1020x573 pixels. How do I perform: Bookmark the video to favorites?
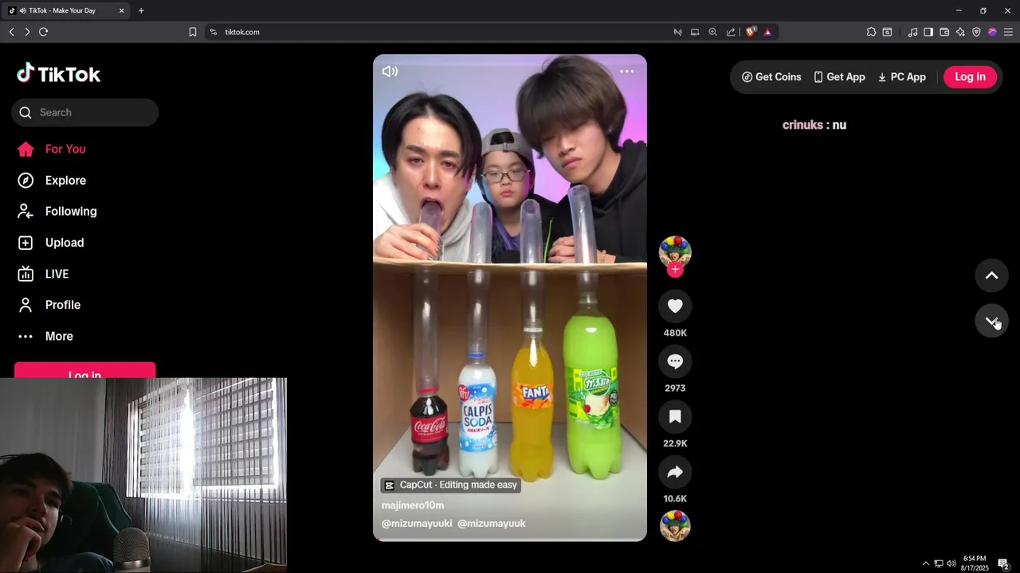click(x=675, y=416)
